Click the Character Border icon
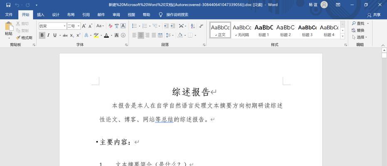 [123, 26]
